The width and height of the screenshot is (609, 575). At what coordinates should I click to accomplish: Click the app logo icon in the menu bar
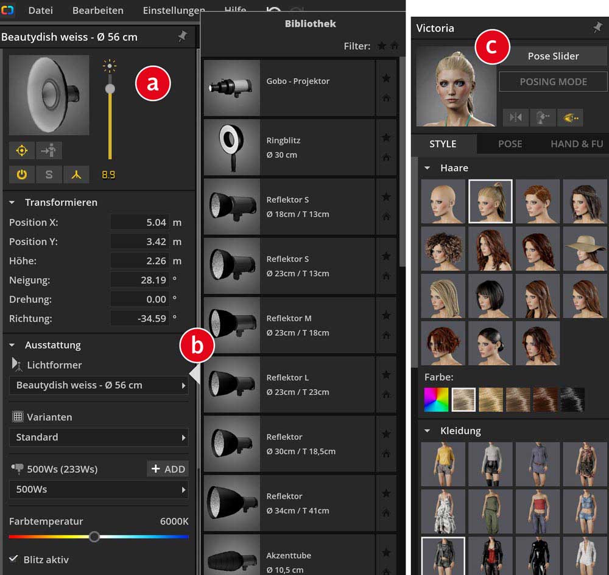click(7, 10)
